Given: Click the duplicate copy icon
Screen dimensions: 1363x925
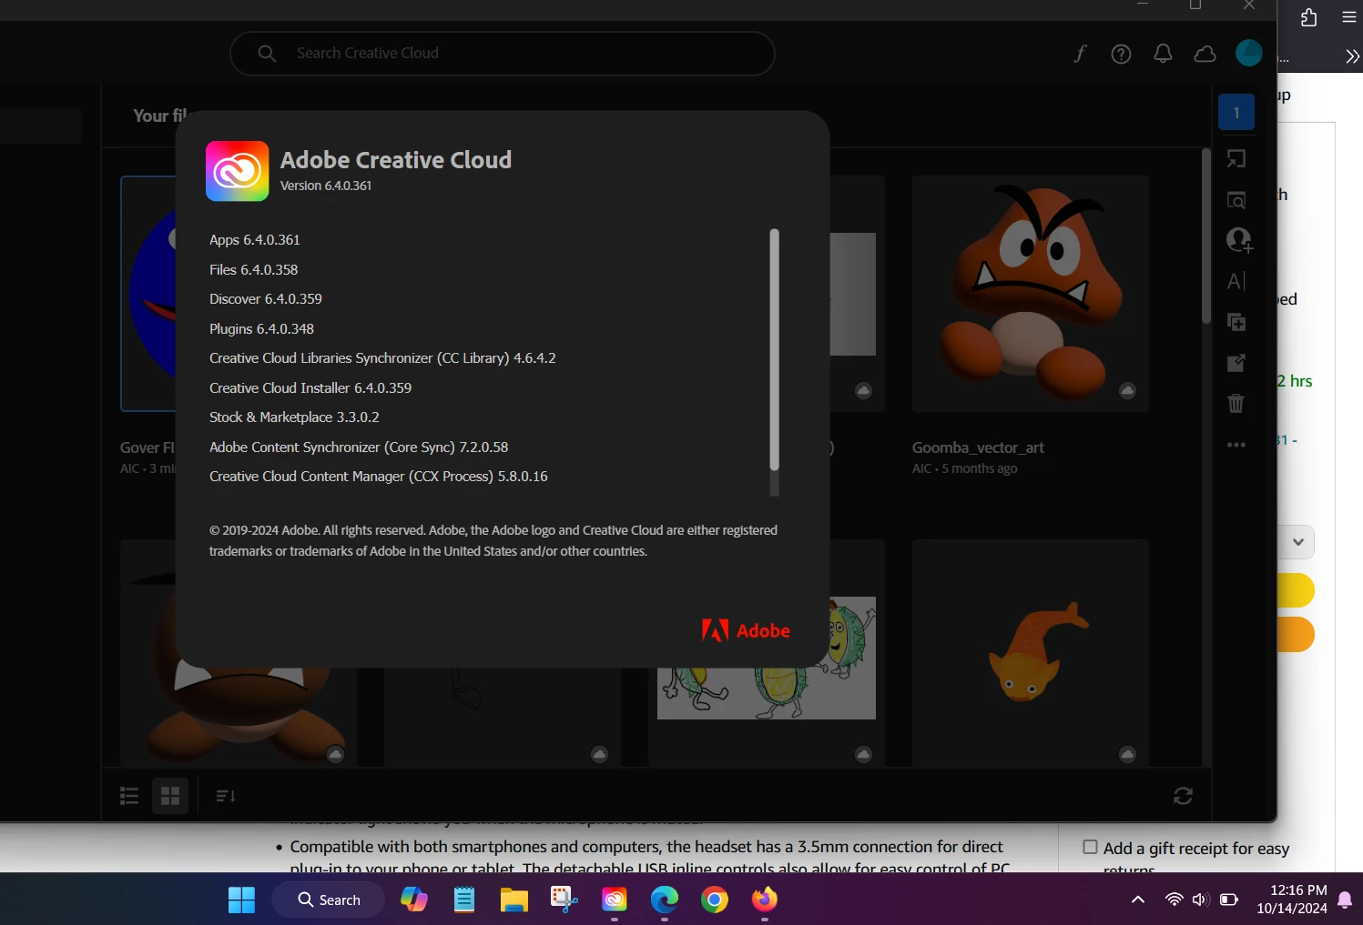Looking at the screenshot, I should (x=1236, y=322).
